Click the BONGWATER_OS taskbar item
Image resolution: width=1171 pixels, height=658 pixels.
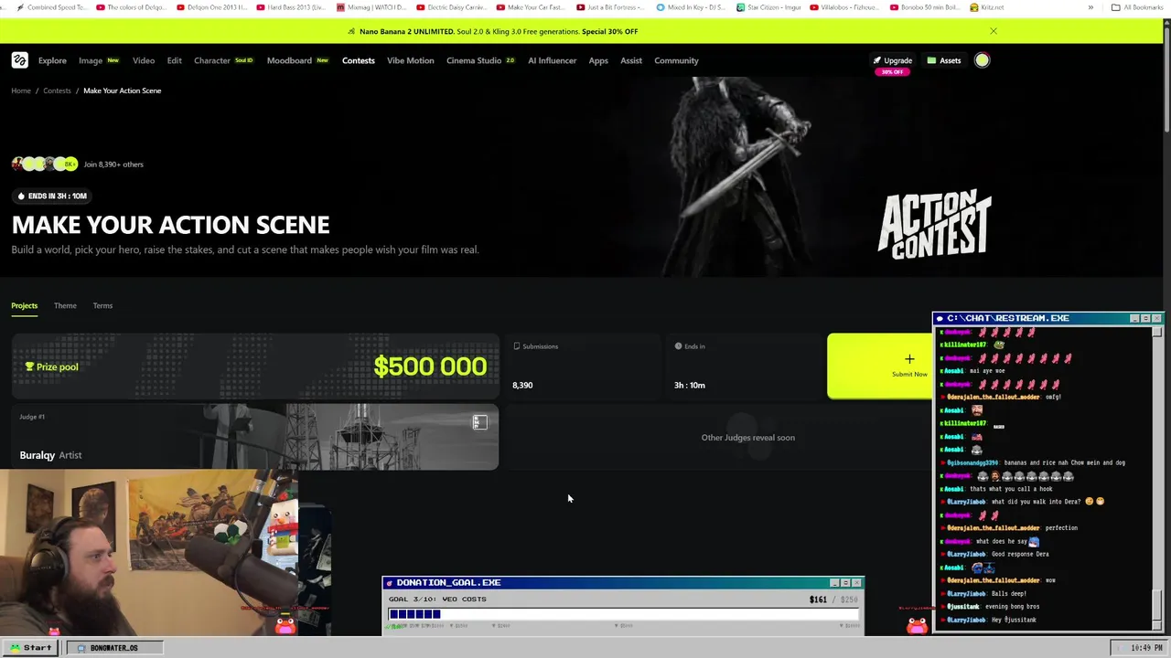113,647
